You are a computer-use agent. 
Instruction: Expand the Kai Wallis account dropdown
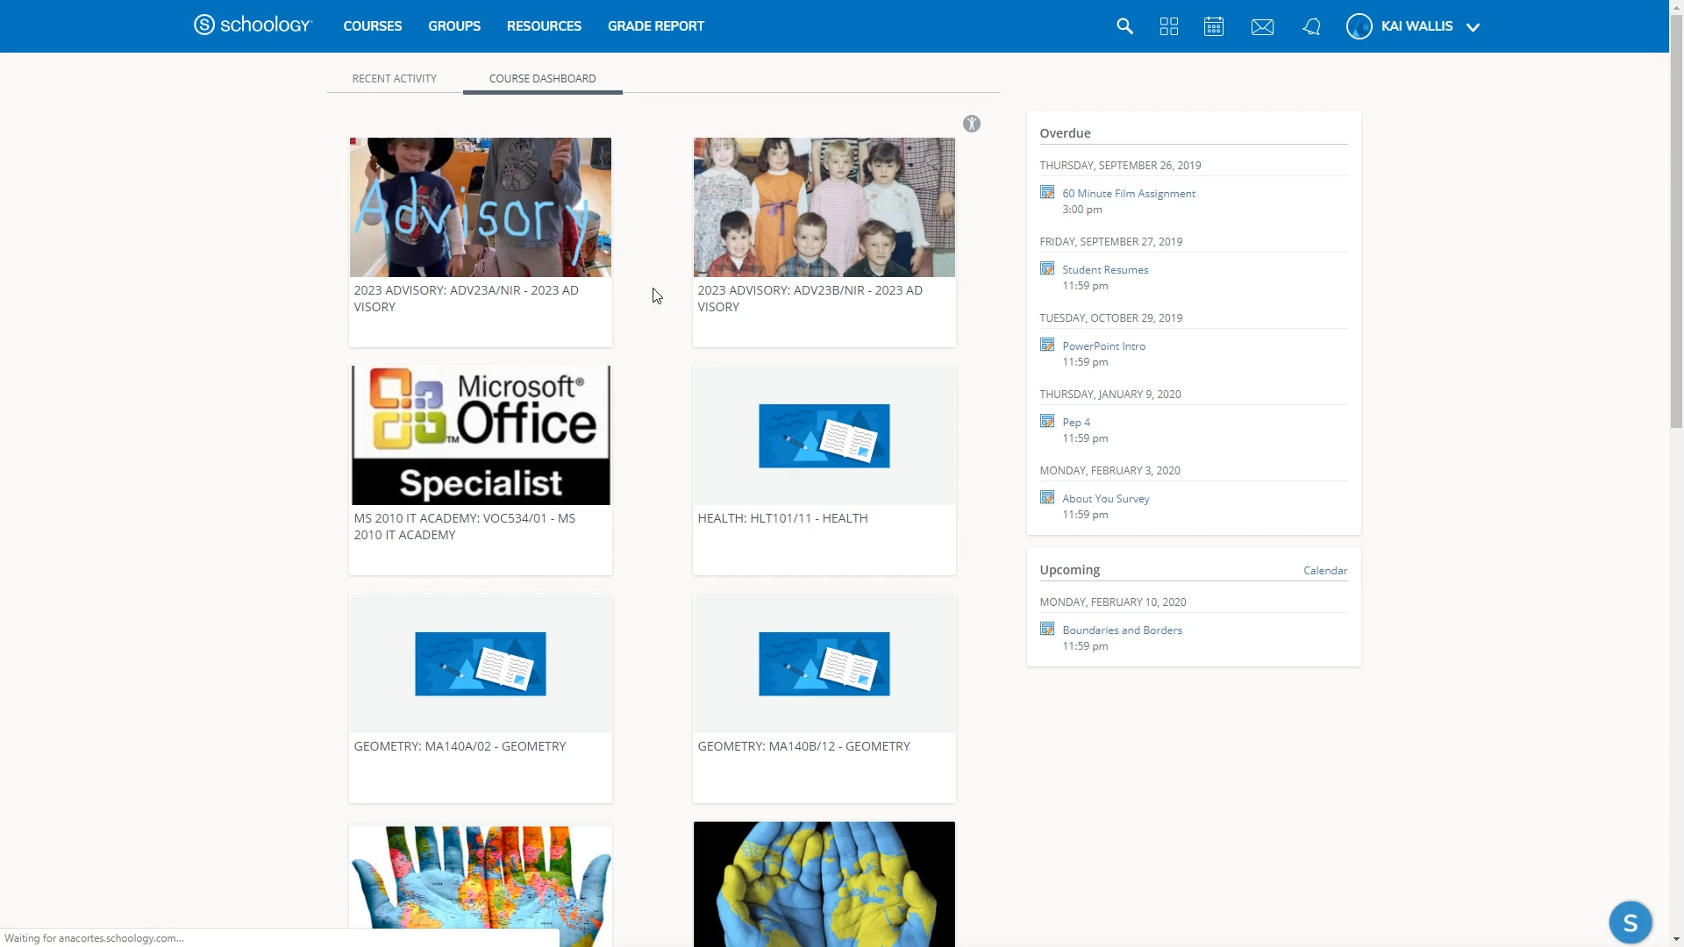click(x=1473, y=26)
